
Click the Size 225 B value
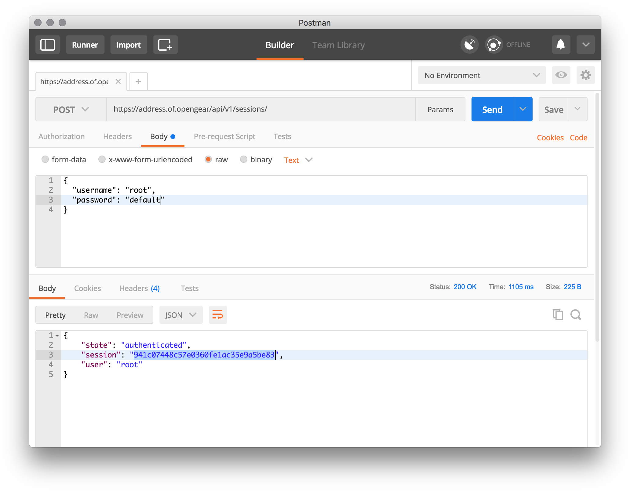pos(572,287)
